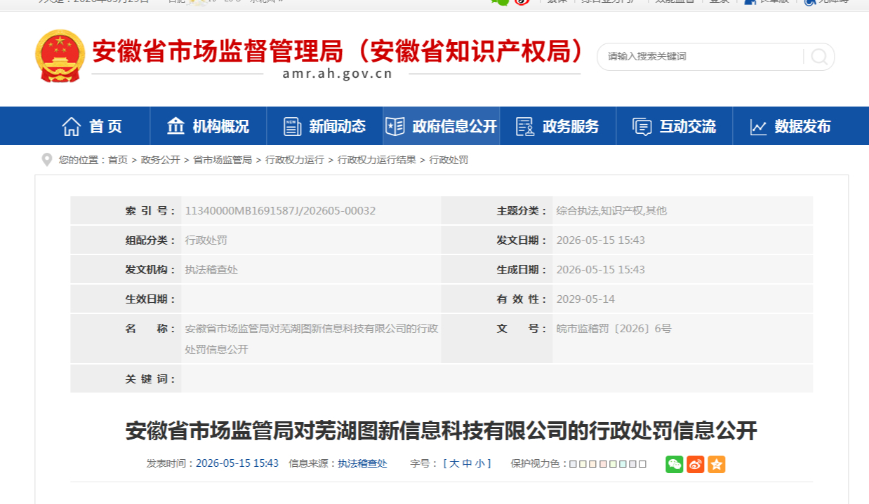Focus the 请输入搜索关键词 search field
The image size is (869, 504).
click(x=702, y=57)
